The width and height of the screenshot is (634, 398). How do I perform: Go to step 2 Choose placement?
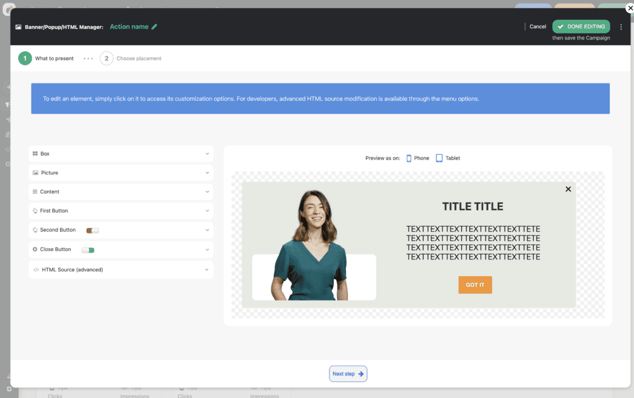[106, 59]
